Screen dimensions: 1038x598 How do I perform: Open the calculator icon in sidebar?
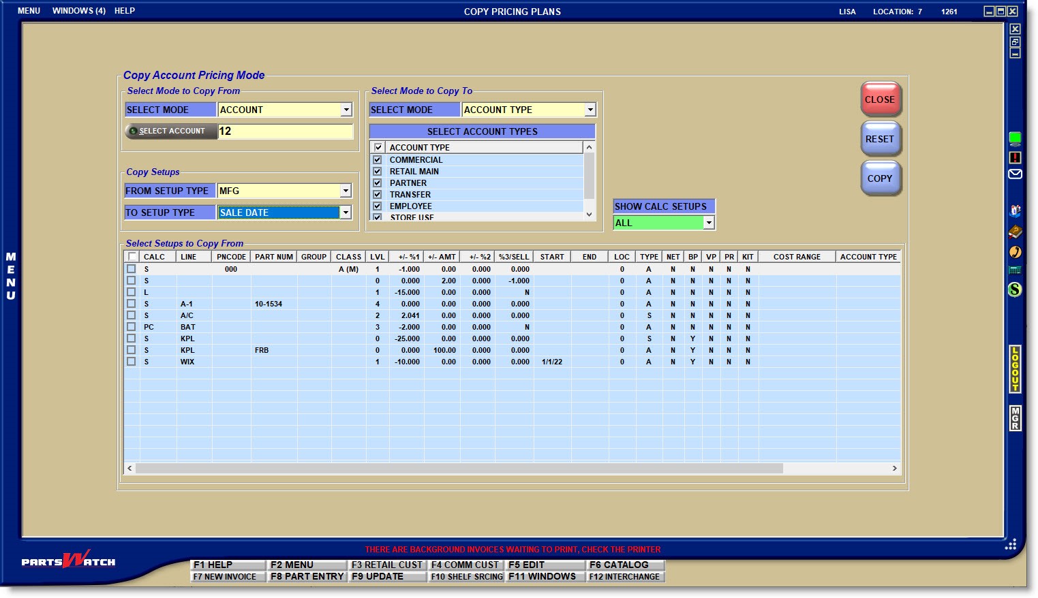[1015, 270]
